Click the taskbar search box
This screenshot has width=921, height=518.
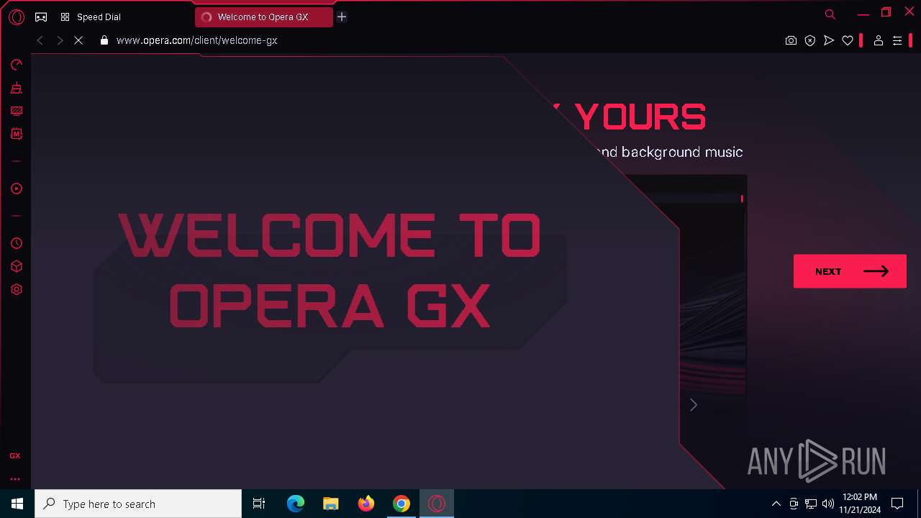138,504
